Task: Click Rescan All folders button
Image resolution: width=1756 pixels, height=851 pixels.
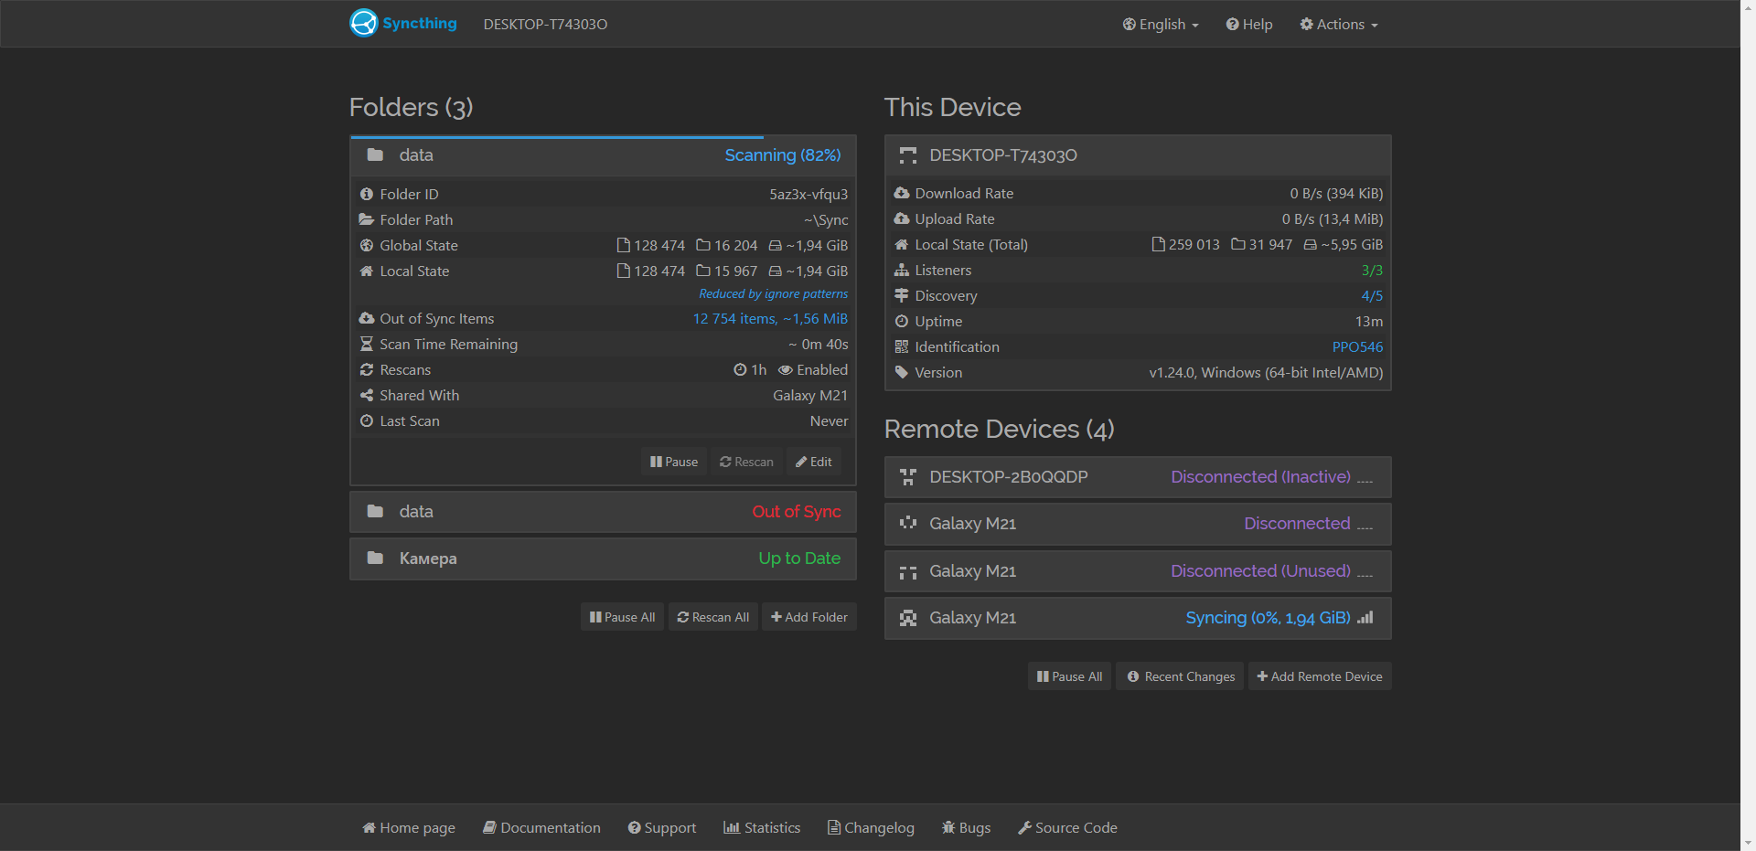Action: 713,617
